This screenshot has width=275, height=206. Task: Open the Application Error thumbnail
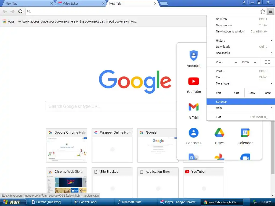(x=158, y=182)
